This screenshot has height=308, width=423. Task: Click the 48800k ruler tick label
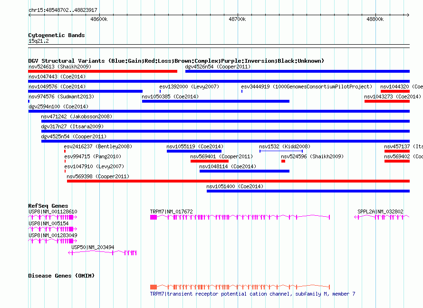coord(375,19)
